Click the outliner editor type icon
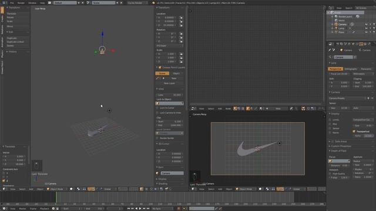The width and height of the screenshot is (376, 211). [331, 8]
